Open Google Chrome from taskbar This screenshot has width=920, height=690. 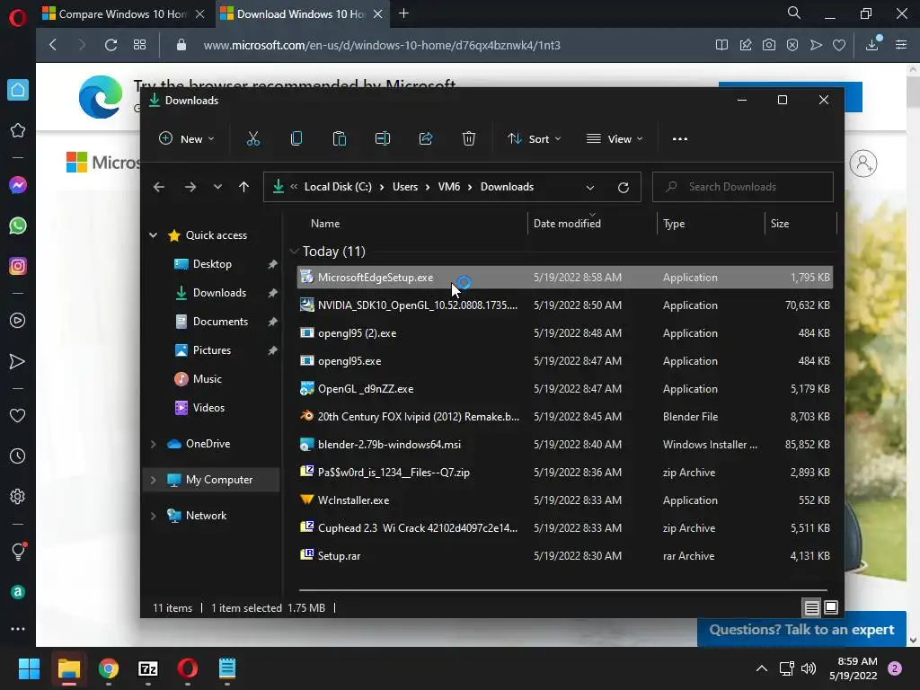pos(109,668)
